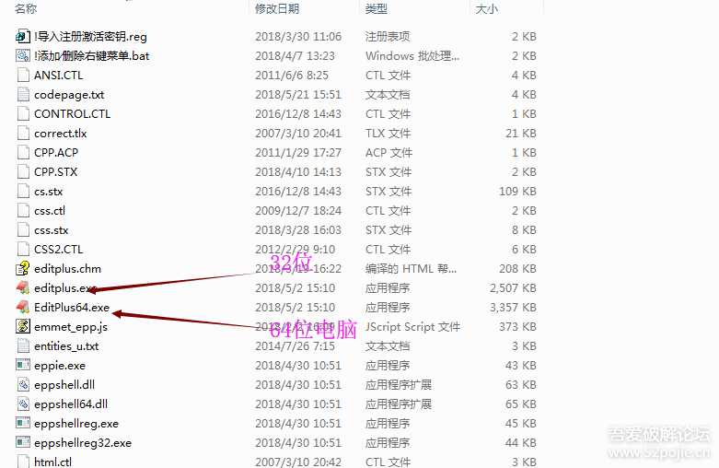
Task: Click the file icon of css.ctl
Action: (x=23, y=210)
